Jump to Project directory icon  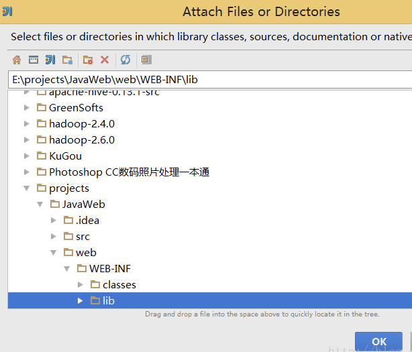coord(50,60)
